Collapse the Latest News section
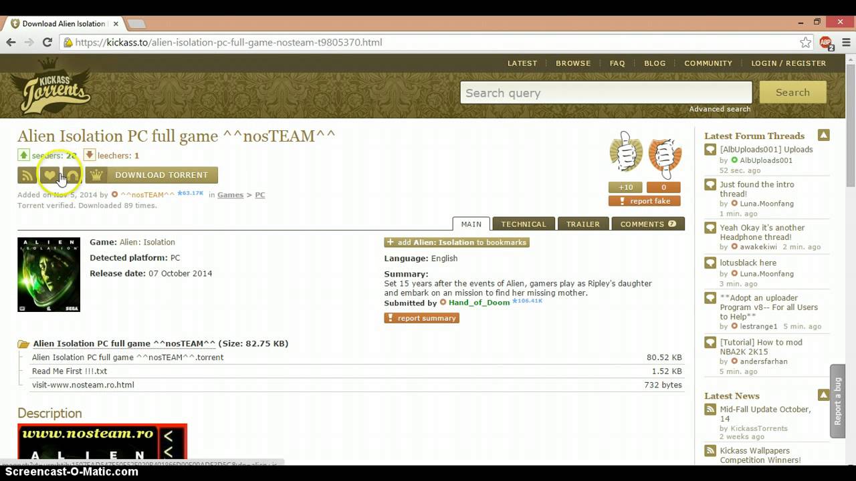 pyautogui.click(x=824, y=395)
